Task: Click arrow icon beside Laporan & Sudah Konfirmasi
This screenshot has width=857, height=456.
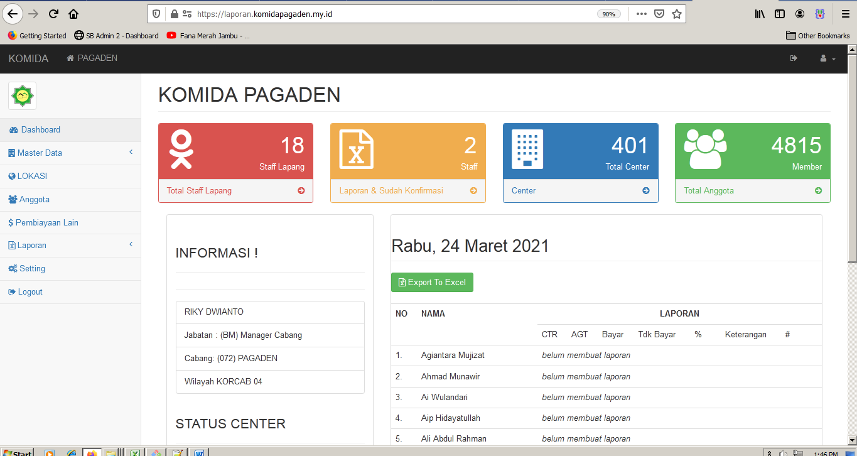Action: point(473,191)
